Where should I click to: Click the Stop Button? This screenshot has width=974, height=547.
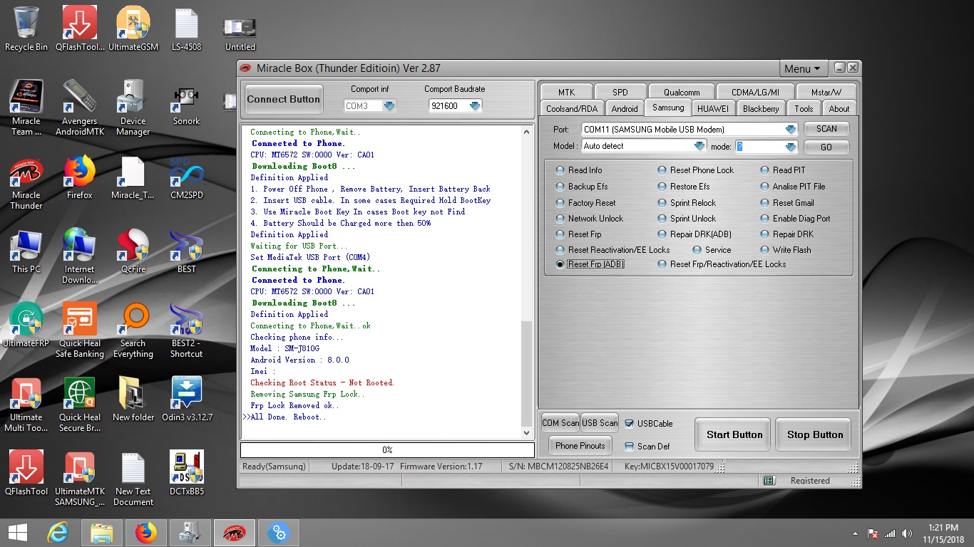pos(815,434)
